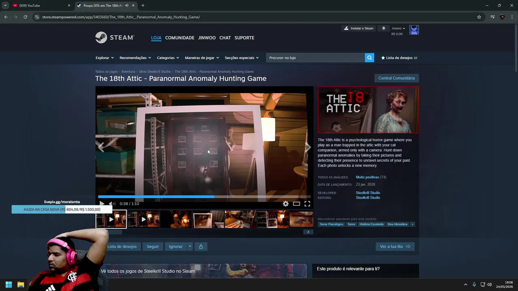Open Lista de desejos in the store bar
The height and width of the screenshot is (291, 518).
399,58
